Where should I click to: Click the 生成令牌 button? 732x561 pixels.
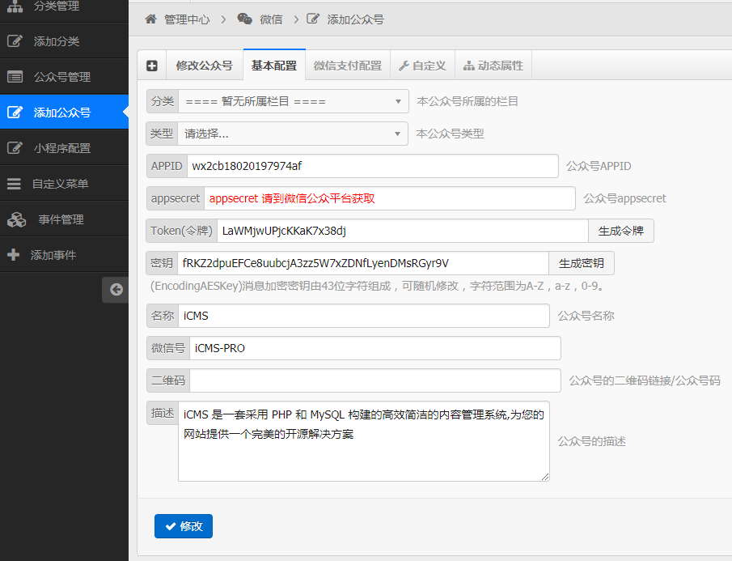point(621,231)
